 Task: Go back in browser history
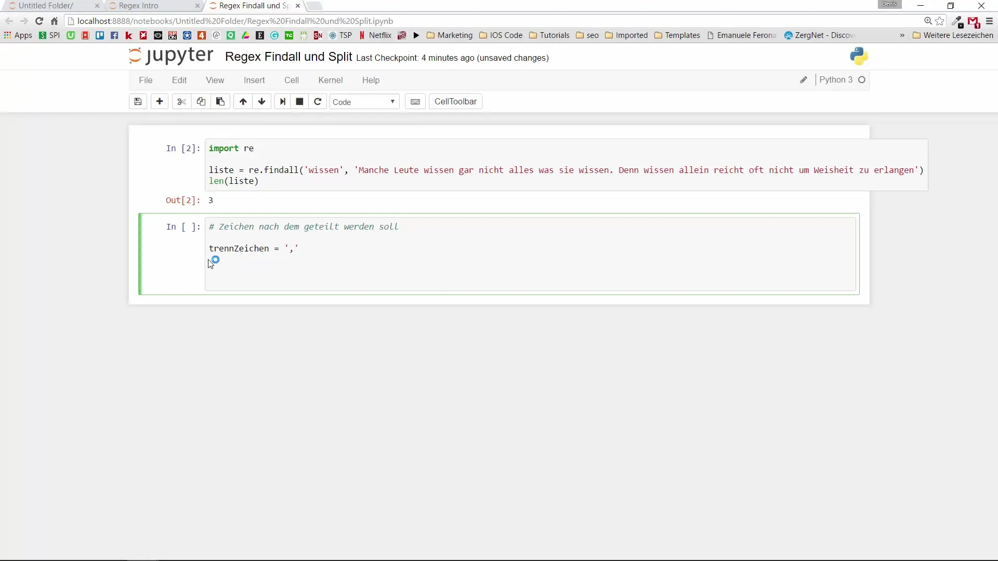[x=9, y=21]
